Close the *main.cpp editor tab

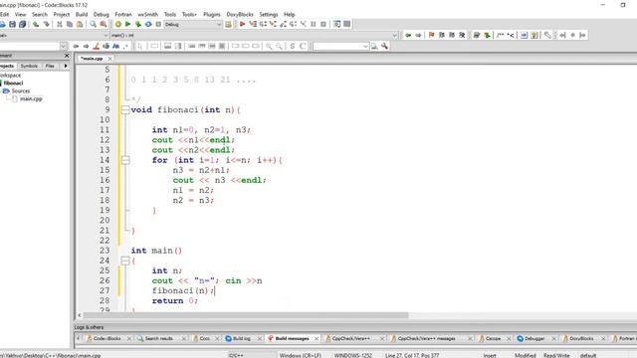pyautogui.click(x=110, y=59)
